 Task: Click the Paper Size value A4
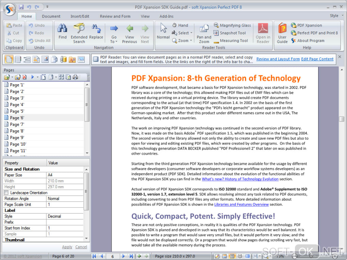coord(65,175)
